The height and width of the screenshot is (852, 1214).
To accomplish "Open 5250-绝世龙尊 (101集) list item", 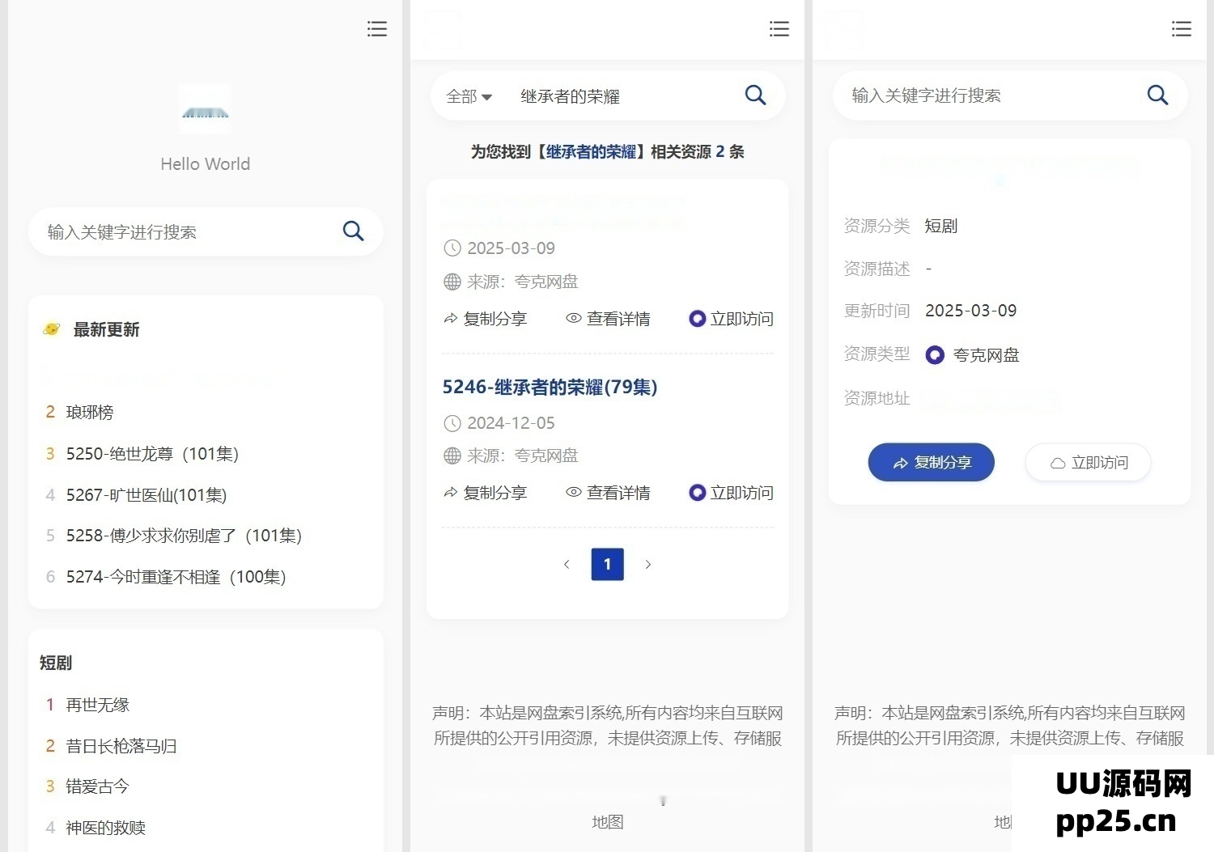I will tap(152, 454).
